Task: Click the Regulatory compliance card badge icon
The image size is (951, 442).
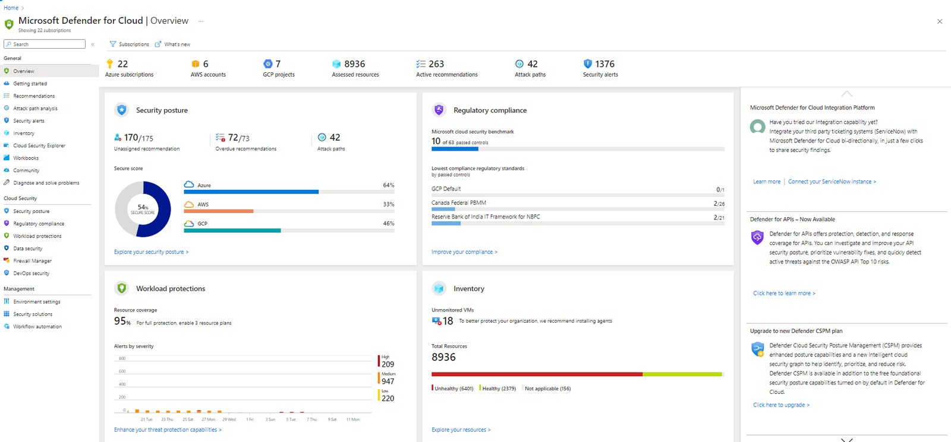Action: [439, 110]
